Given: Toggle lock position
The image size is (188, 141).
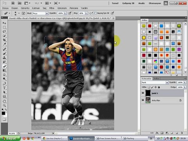Looking at the screenshot, I should point(155,87).
